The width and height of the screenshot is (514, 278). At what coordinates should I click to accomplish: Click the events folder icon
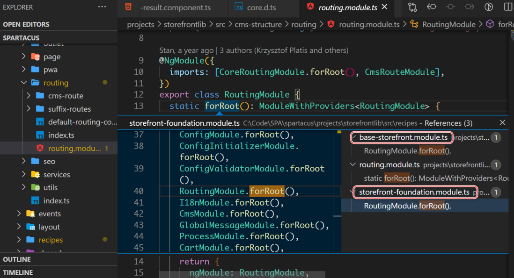30,214
